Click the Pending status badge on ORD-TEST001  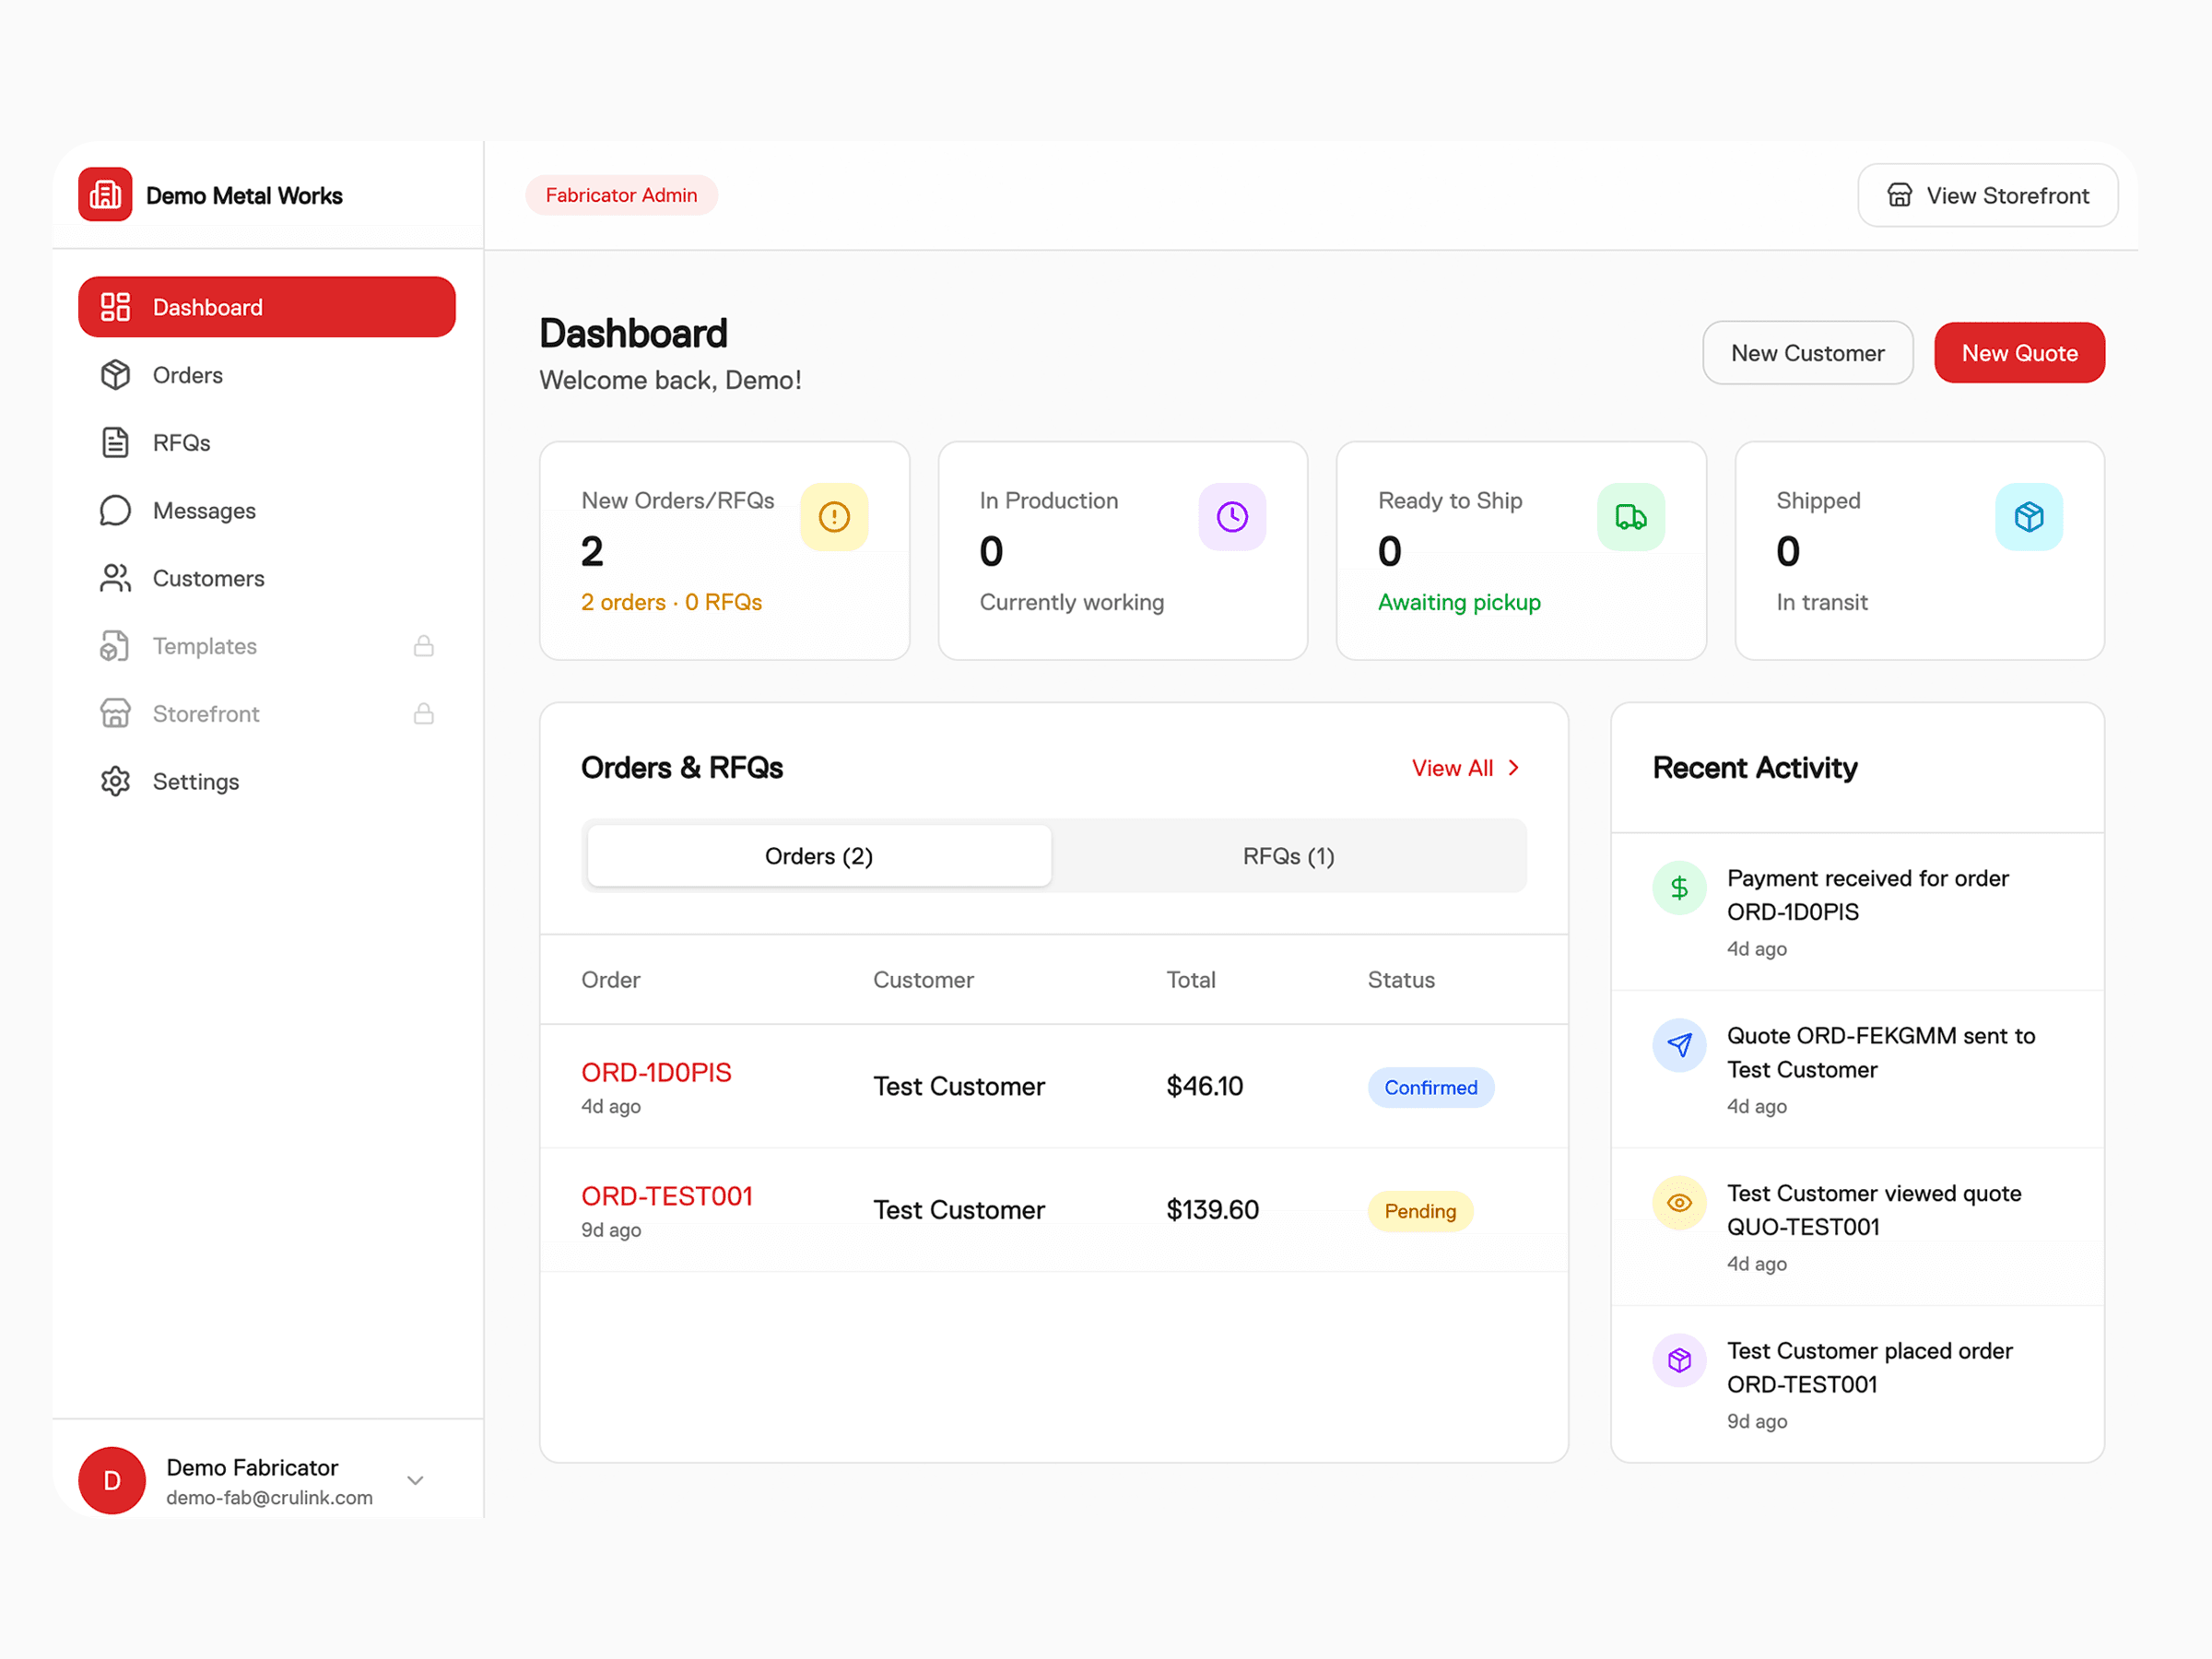[x=1419, y=1211]
